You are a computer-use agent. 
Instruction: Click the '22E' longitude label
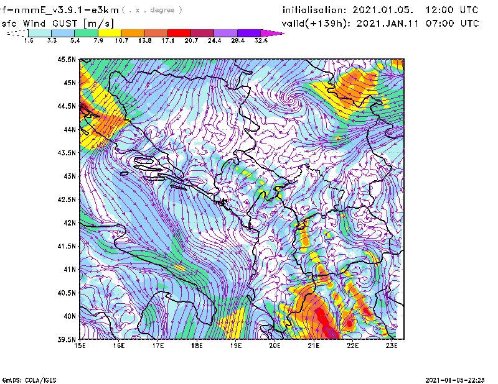point(352,345)
